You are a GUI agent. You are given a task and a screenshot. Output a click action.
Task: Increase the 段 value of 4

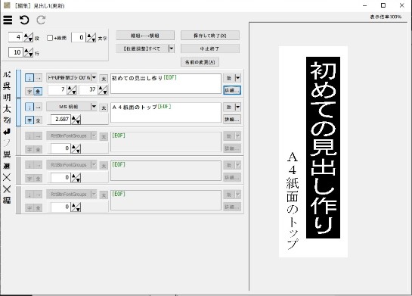[26, 36]
